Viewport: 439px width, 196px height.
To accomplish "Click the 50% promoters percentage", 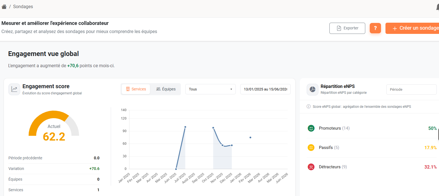I will click(x=432, y=128).
